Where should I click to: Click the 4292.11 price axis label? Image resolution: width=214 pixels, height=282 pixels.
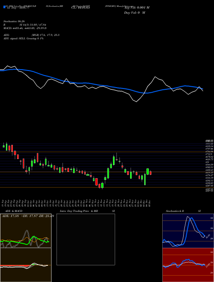(x=209, y=180)
